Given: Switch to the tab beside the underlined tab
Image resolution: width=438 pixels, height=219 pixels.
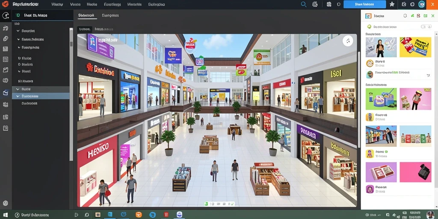Looking at the screenshot, I should (110, 15).
